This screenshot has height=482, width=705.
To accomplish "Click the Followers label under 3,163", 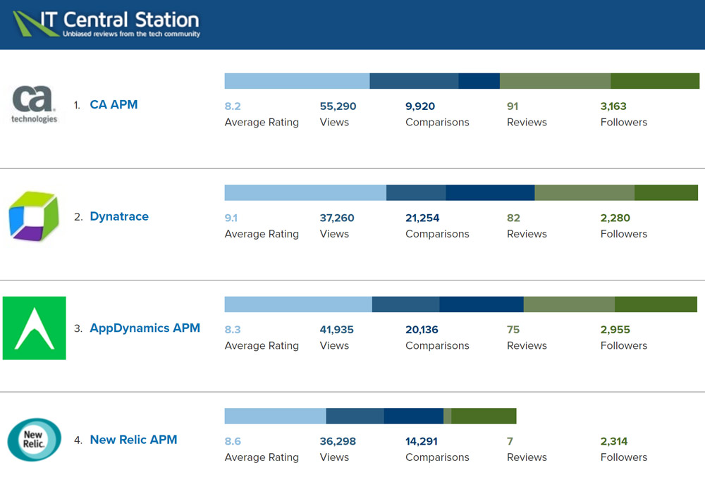I will (x=624, y=122).
